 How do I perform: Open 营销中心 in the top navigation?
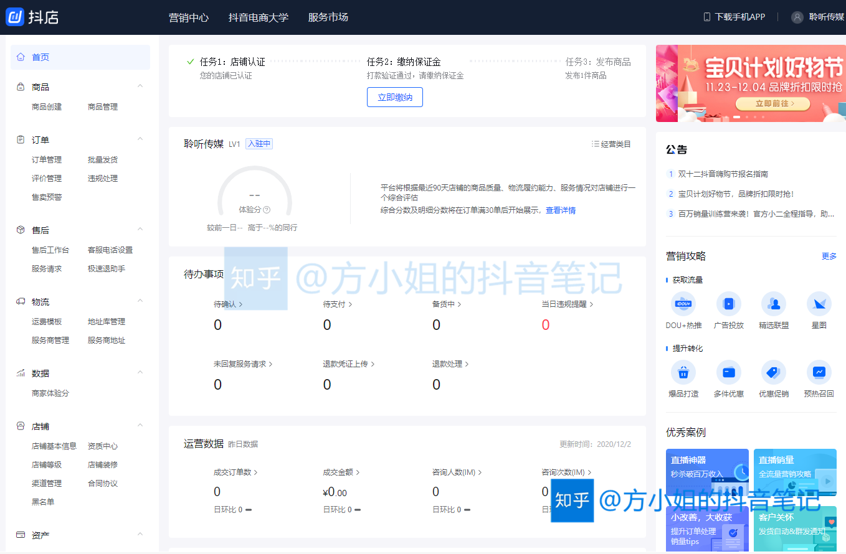[189, 17]
